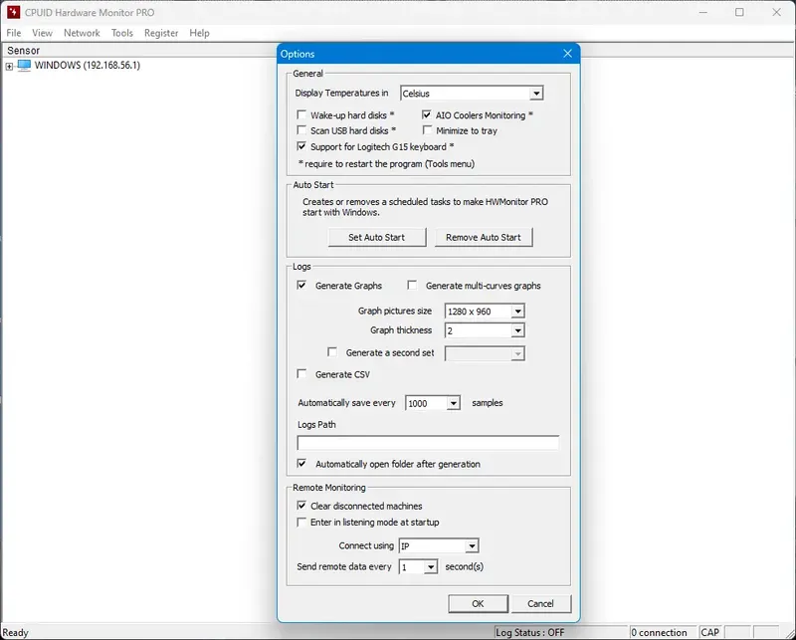Click OK to confirm options
The height and width of the screenshot is (640, 796).
(478, 603)
